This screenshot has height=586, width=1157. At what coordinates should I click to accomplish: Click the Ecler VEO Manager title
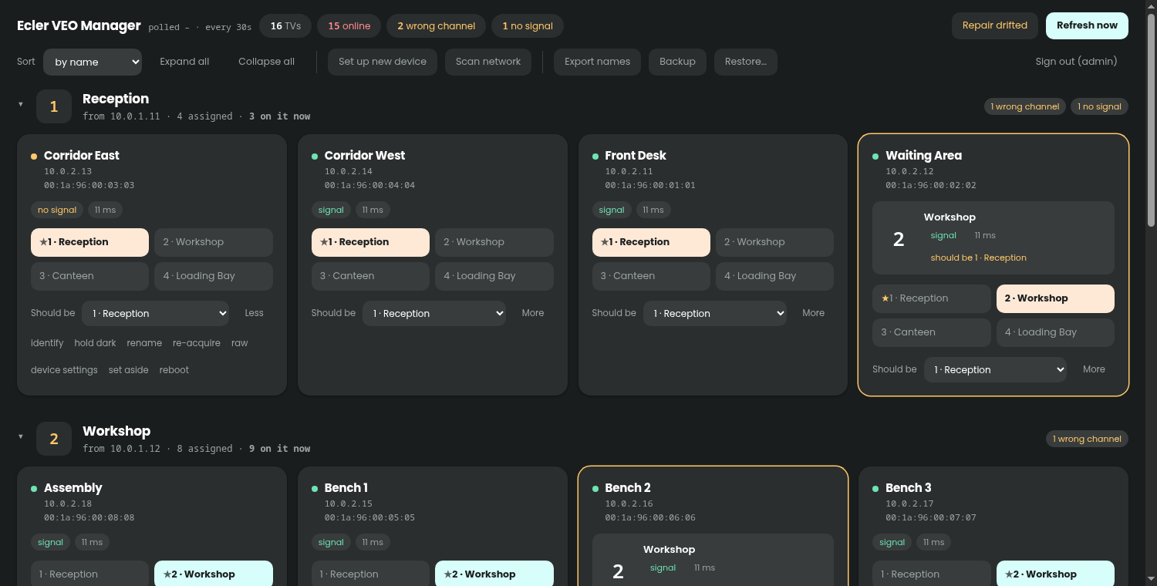[79, 25]
